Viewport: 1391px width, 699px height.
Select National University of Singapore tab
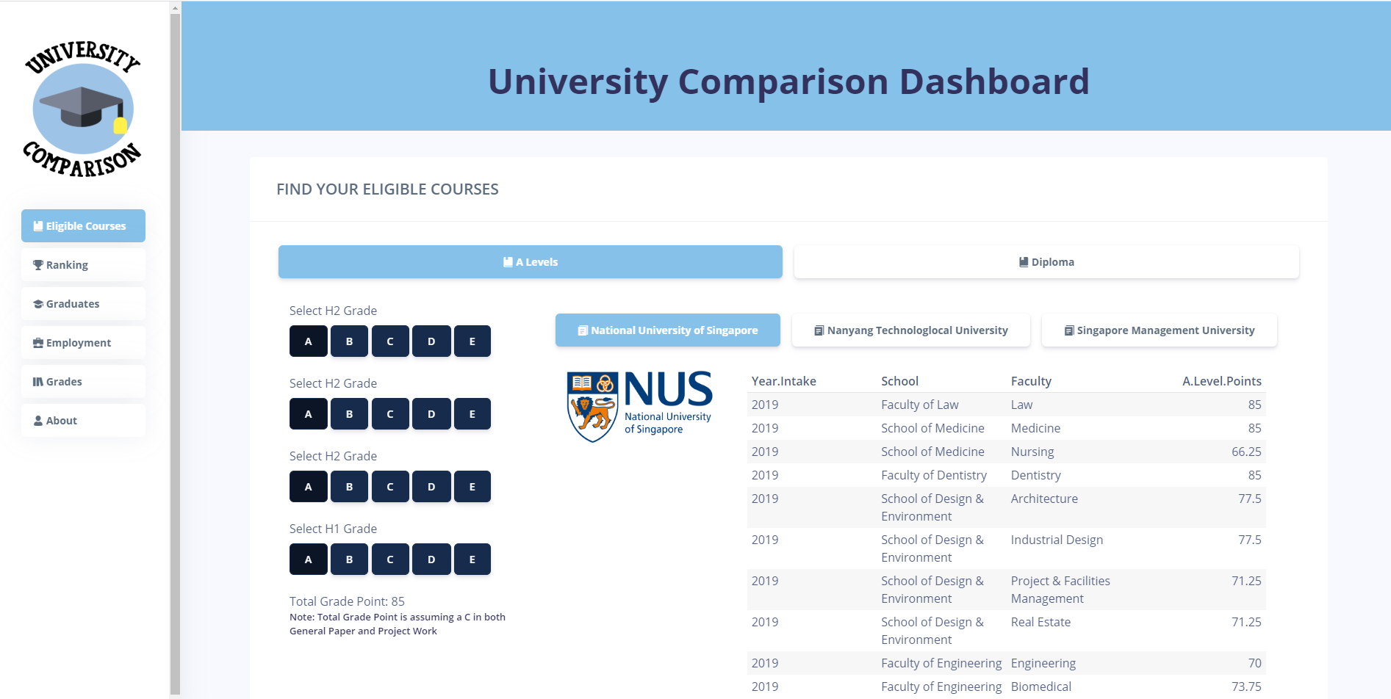tap(668, 330)
